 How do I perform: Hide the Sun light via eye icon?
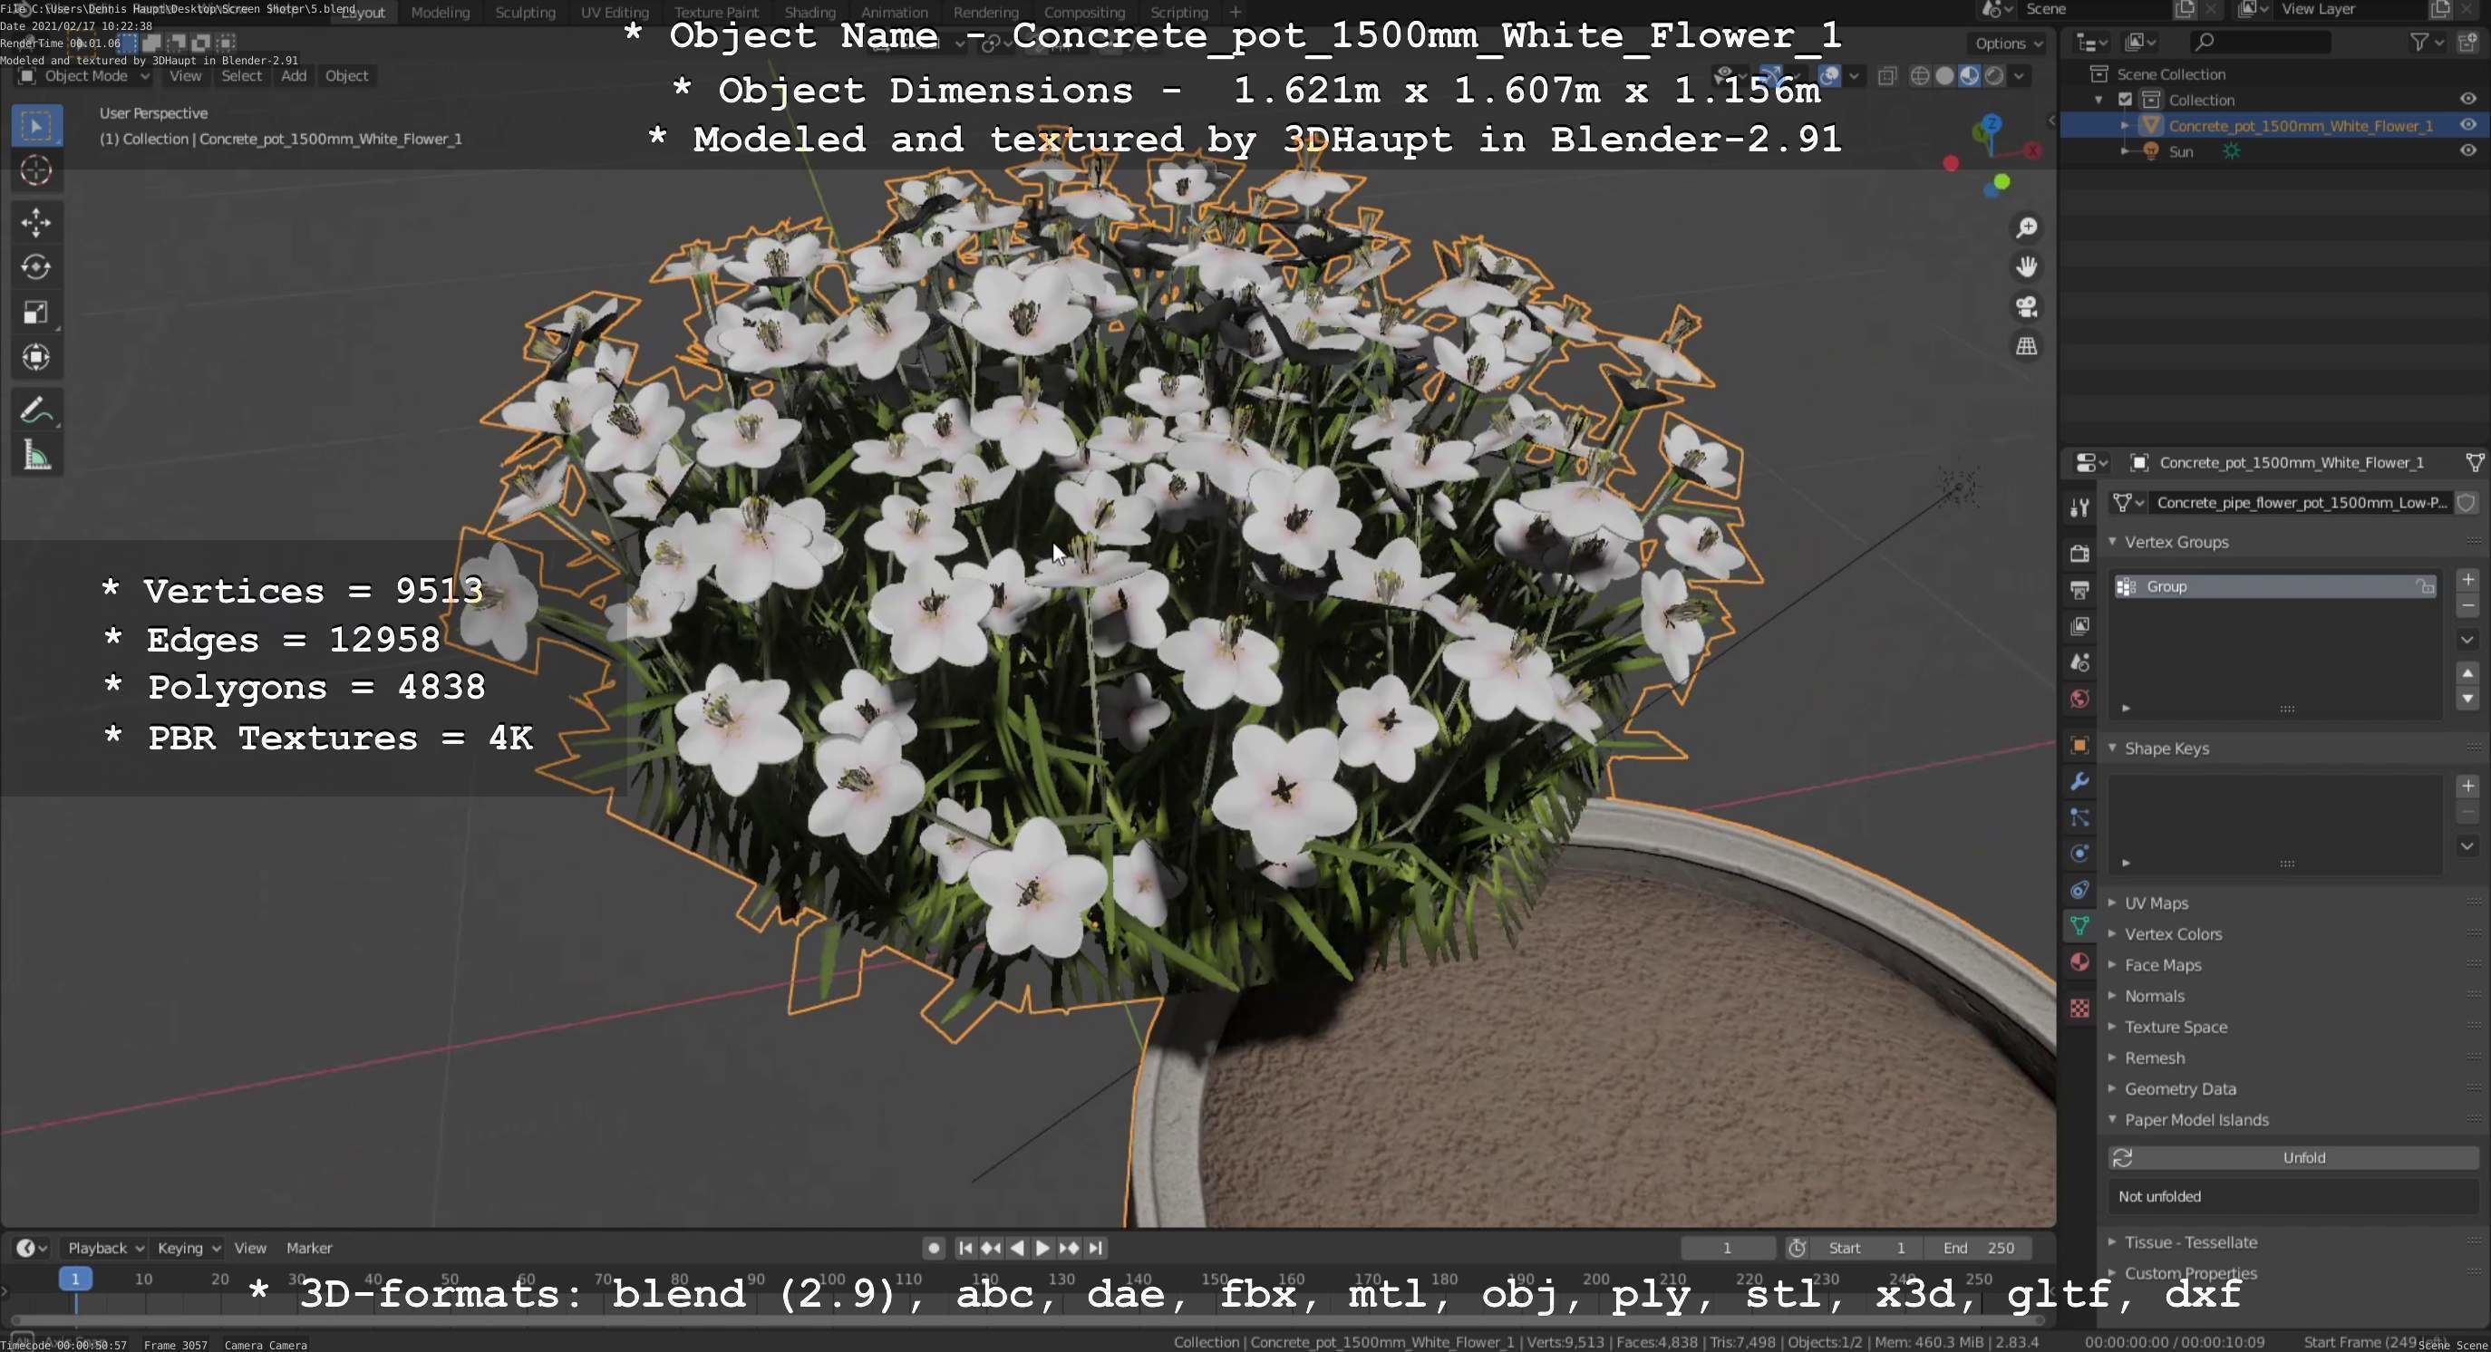[x=2468, y=150]
